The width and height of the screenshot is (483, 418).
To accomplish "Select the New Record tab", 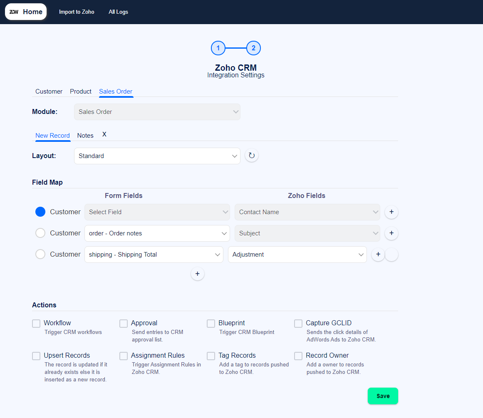I will pyautogui.click(x=52, y=136).
